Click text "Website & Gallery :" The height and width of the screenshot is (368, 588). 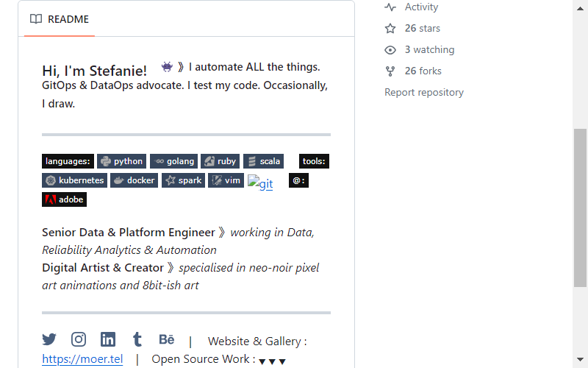258,342
